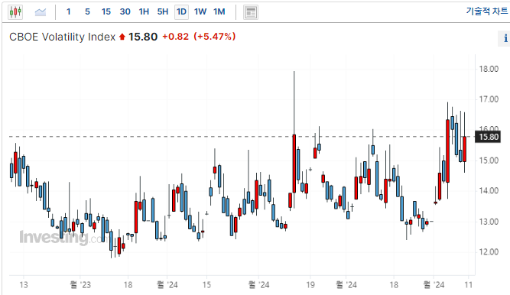Click the 12.00 price axis label
Screen dimensions: 510x295
click(x=489, y=252)
